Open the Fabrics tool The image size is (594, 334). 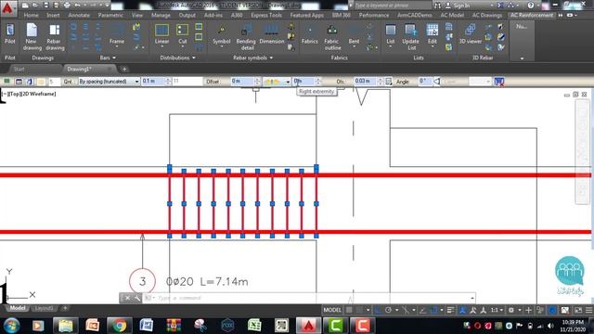point(309,35)
